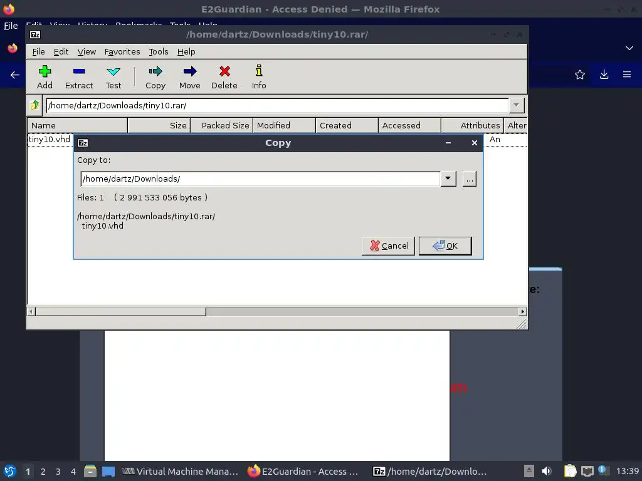Open Firefox downloads icon

pos(604,75)
